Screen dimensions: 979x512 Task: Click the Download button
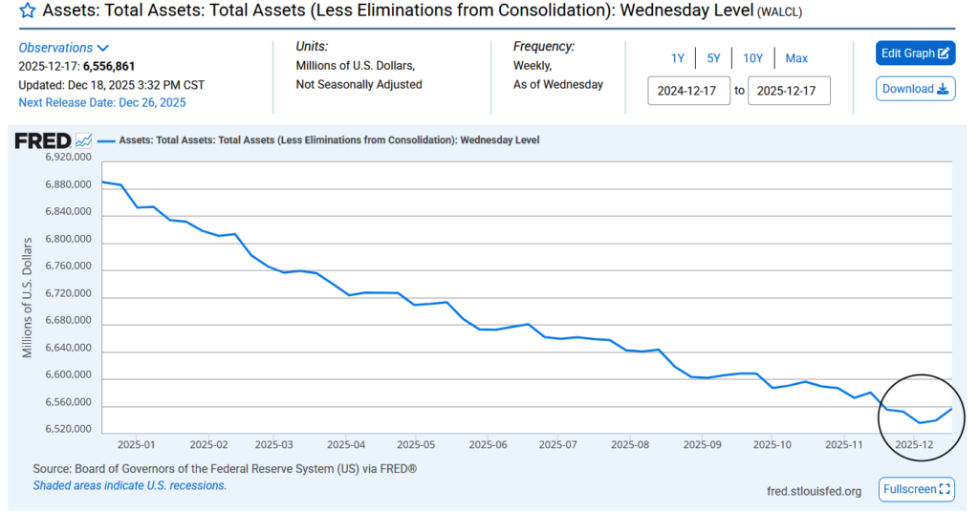click(915, 89)
